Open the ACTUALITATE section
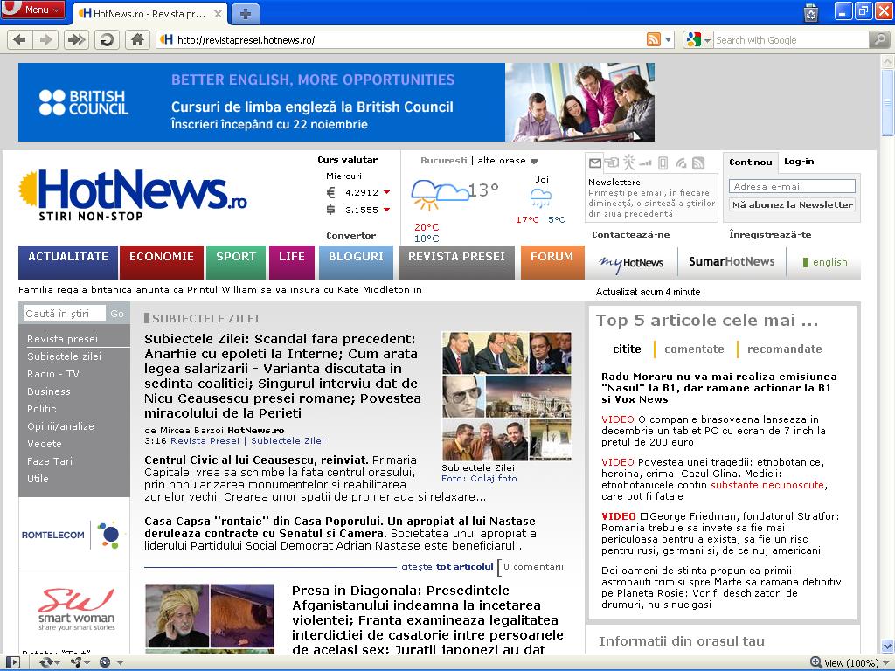Viewport: 895px width, 671px height. point(68,262)
